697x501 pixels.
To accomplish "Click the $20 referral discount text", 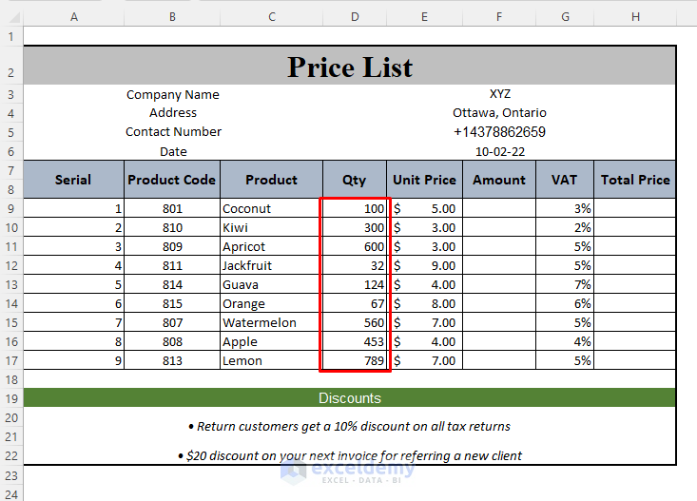I will tap(349, 455).
